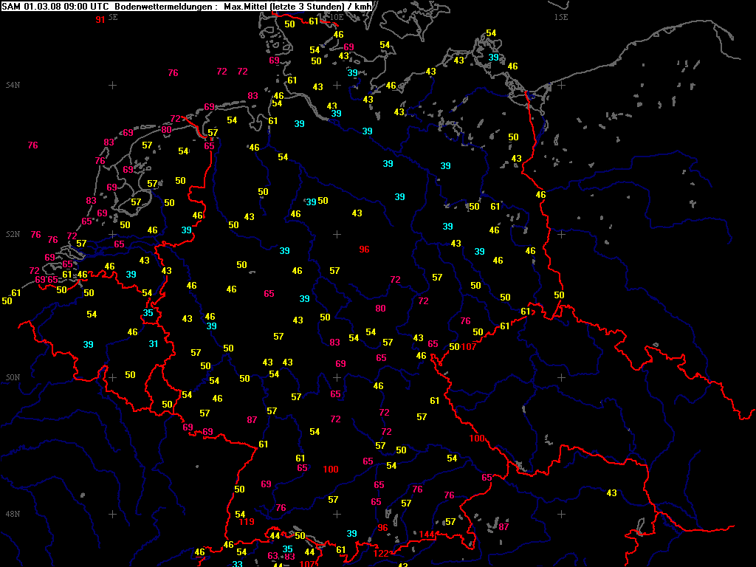Image resolution: width=756 pixels, height=567 pixels.
Task: Click the 15E longitude label
Action: coord(561,16)
